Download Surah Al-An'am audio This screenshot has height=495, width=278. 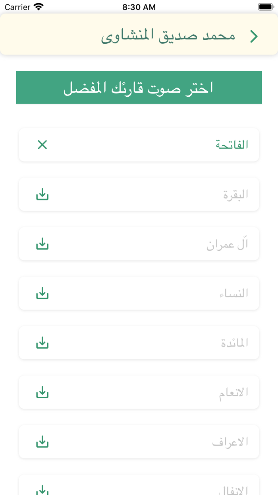tap(42, 392)
